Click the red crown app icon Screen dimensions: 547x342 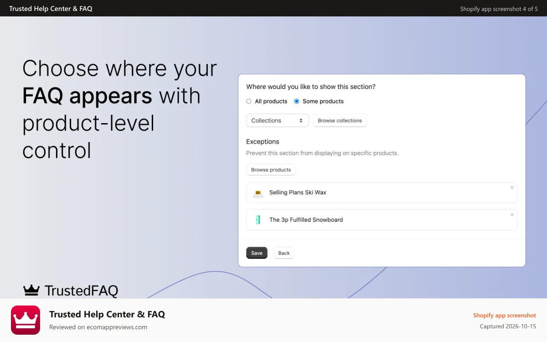tap(26, 320)
